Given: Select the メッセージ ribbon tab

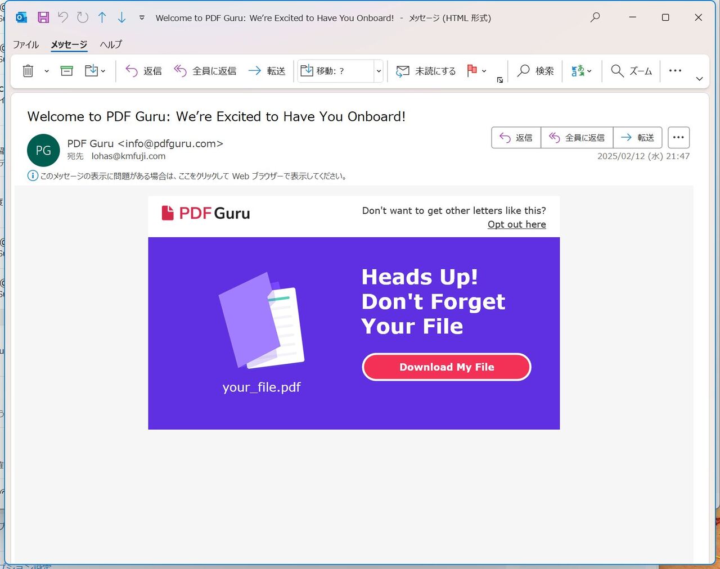Looking at the screenshot, I should tap(69, 44).
